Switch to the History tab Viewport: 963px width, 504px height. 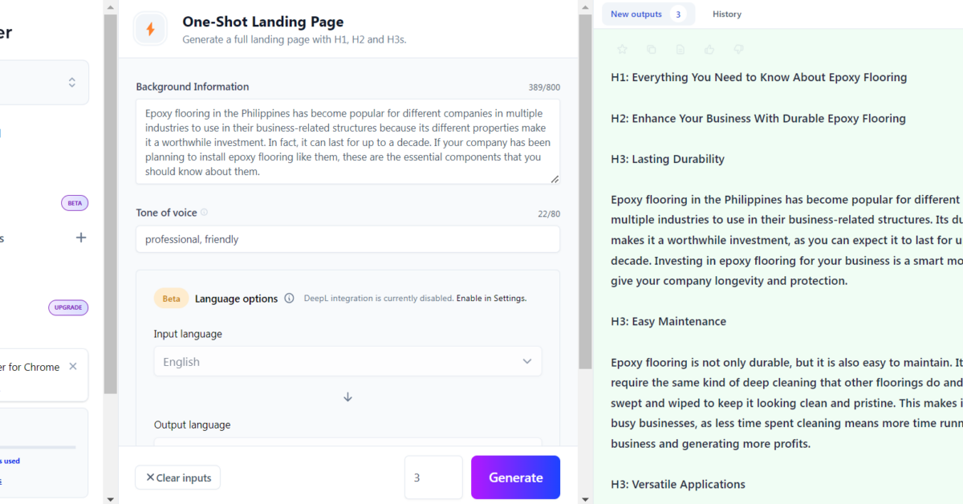[x=726, y=14]
